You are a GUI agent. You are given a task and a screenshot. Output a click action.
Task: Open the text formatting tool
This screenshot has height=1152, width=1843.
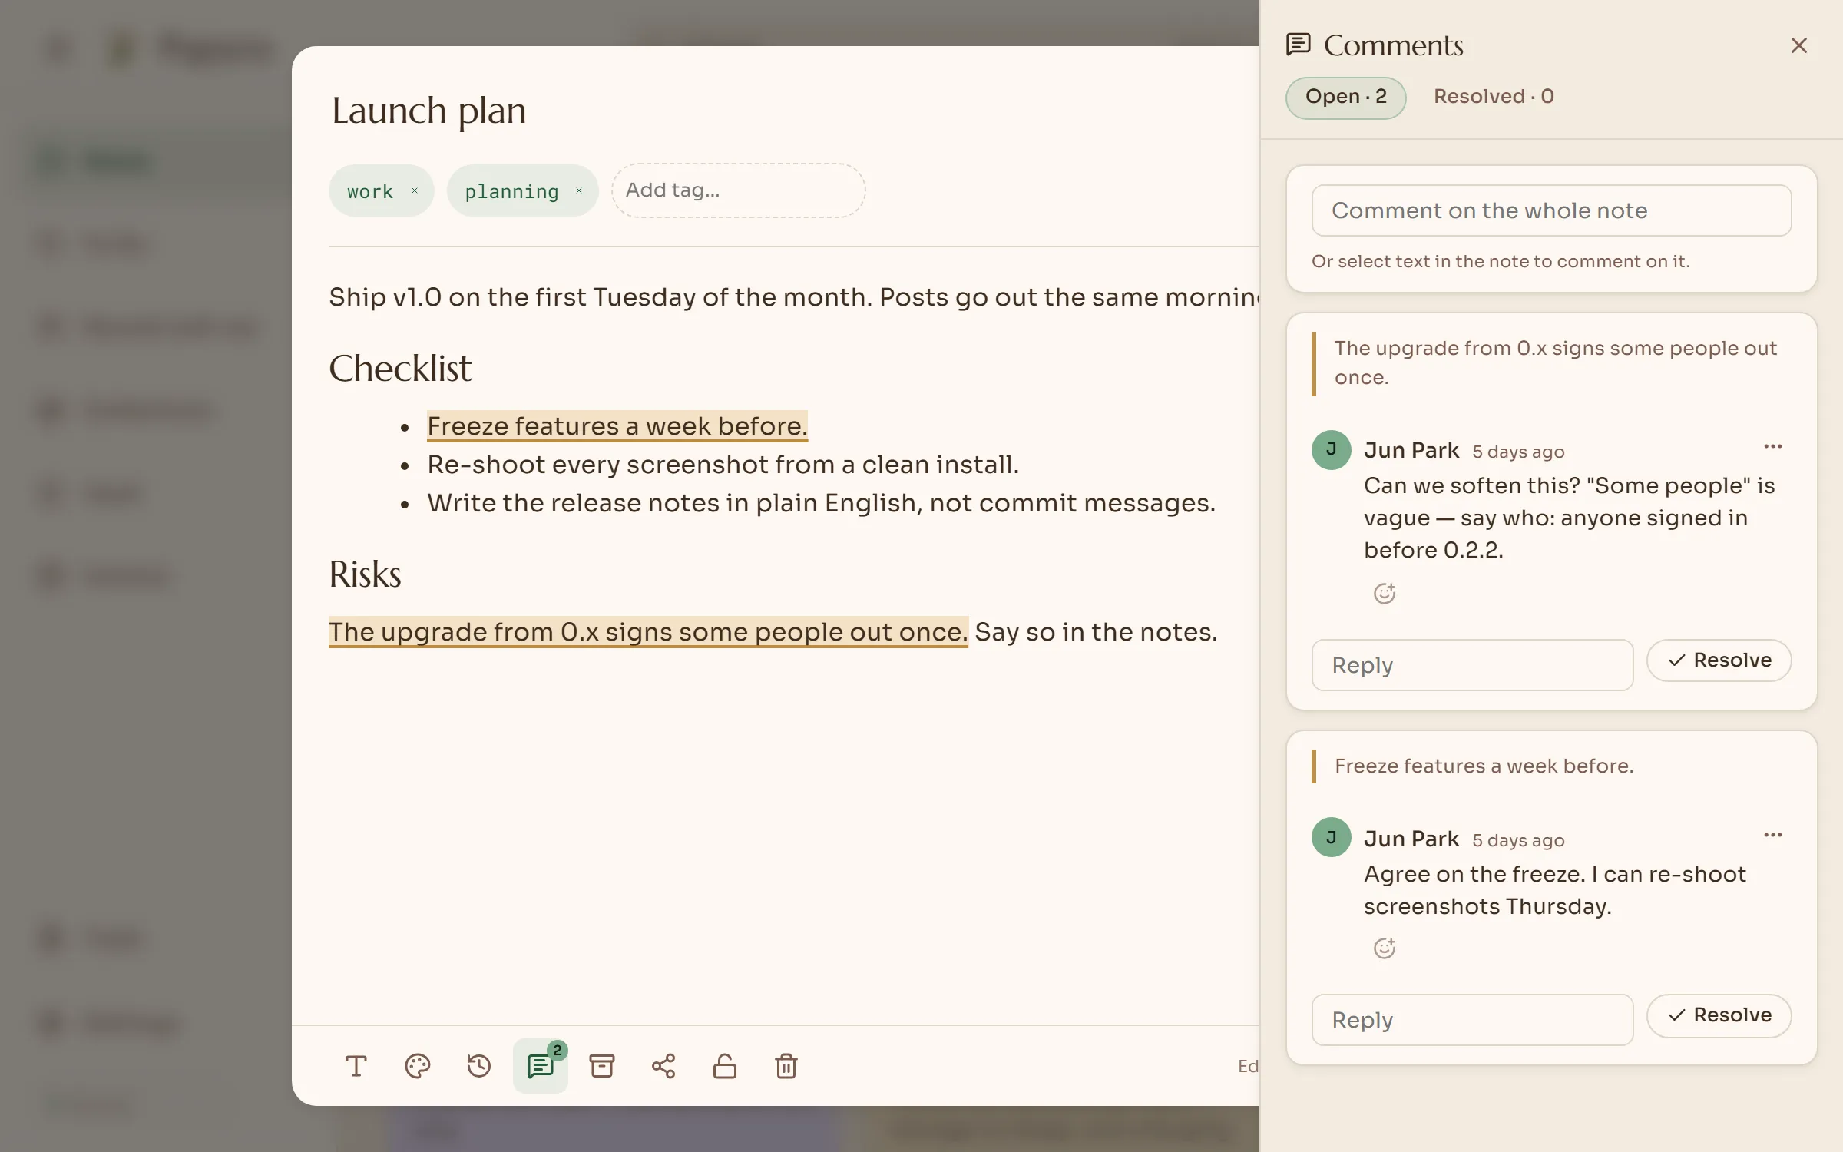(356, 1066)
